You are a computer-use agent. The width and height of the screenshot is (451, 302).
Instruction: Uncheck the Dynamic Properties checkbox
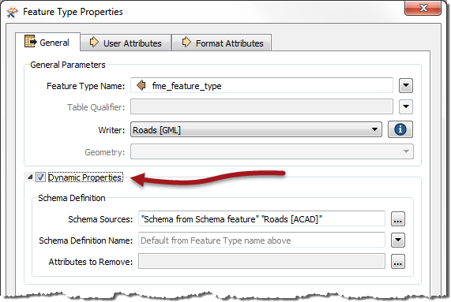coord(40,177)
